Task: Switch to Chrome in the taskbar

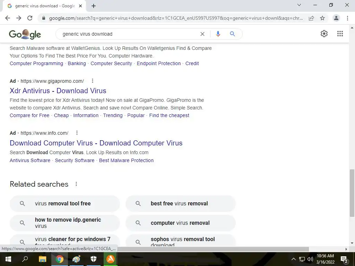Action: [x=59, y=259]
